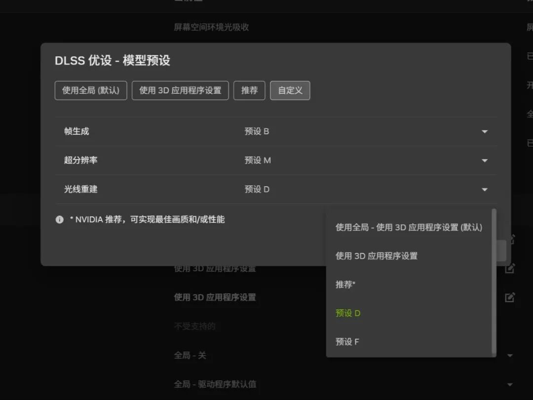Image resolution: width=533 pixels, height=400 pixels.
Task: Click the 不受支持的 background text
Action: tap(194, 326)
